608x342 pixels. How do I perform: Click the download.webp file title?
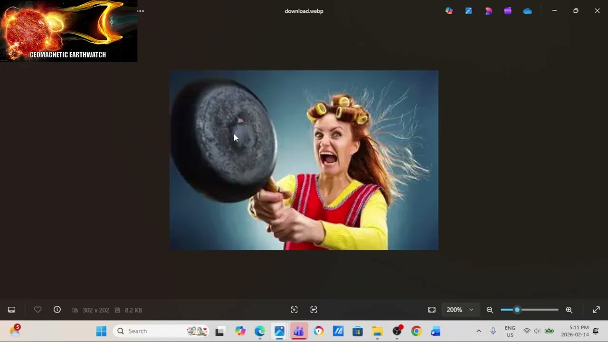tap(304, 11)
